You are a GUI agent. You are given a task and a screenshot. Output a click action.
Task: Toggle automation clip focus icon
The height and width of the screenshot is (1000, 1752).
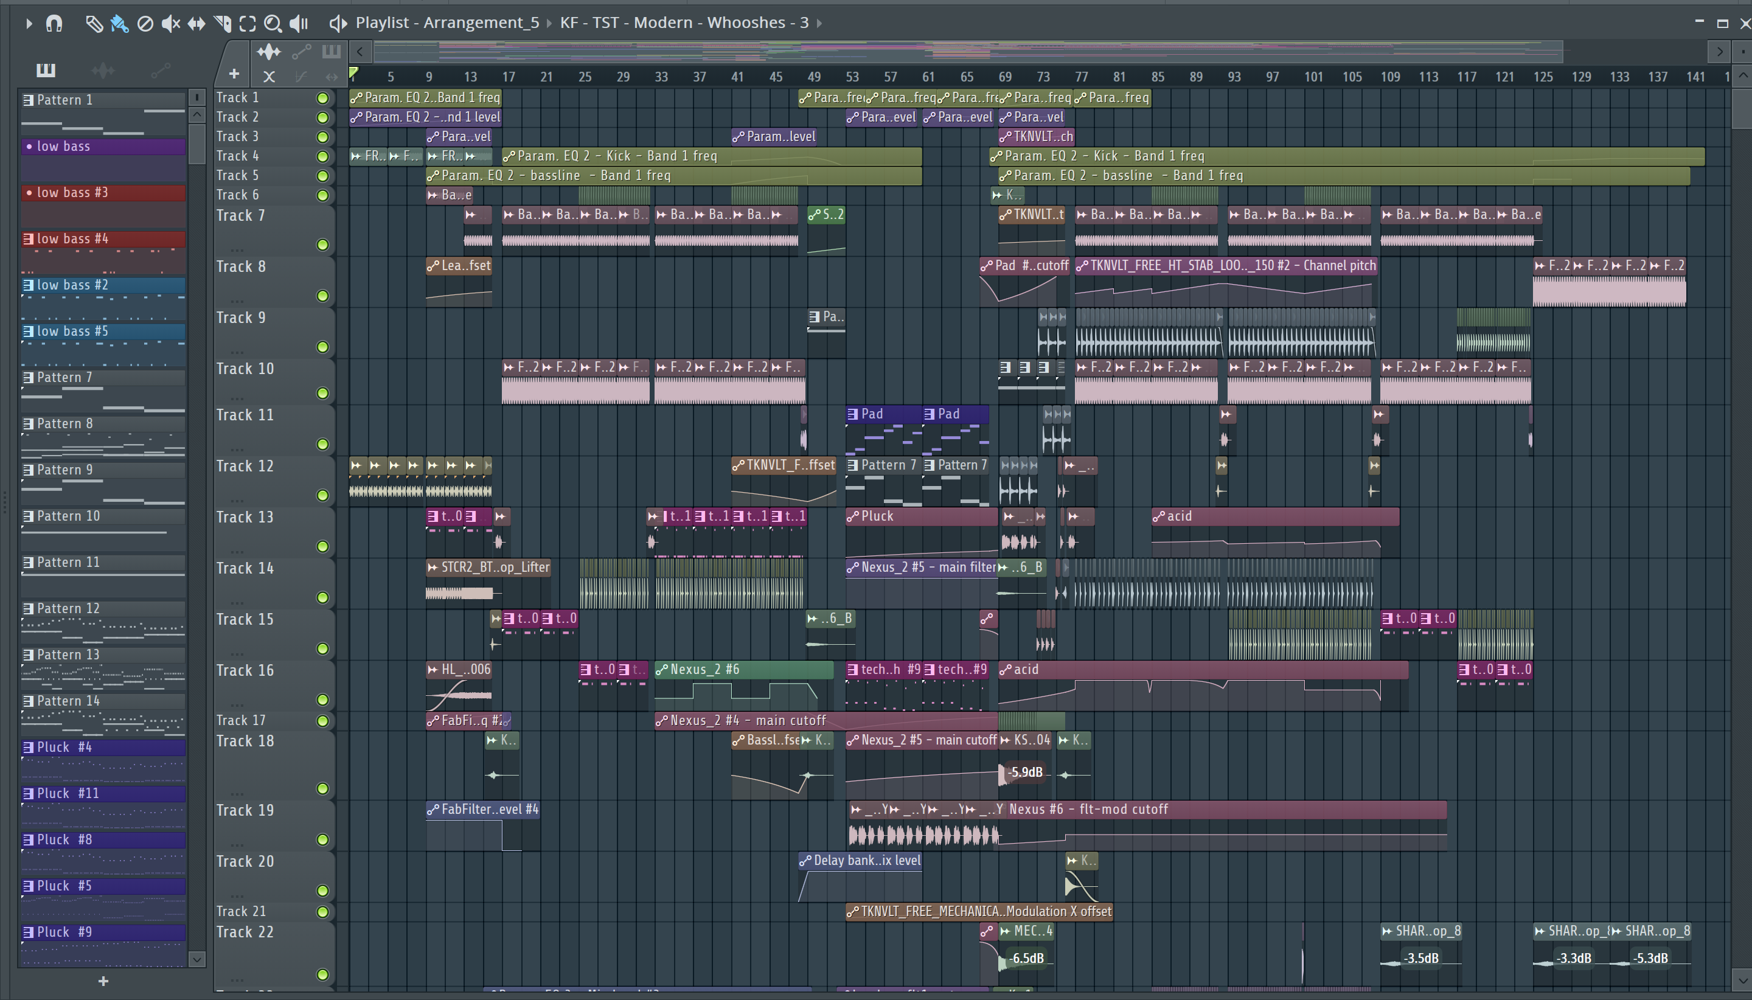pos(302,52)
